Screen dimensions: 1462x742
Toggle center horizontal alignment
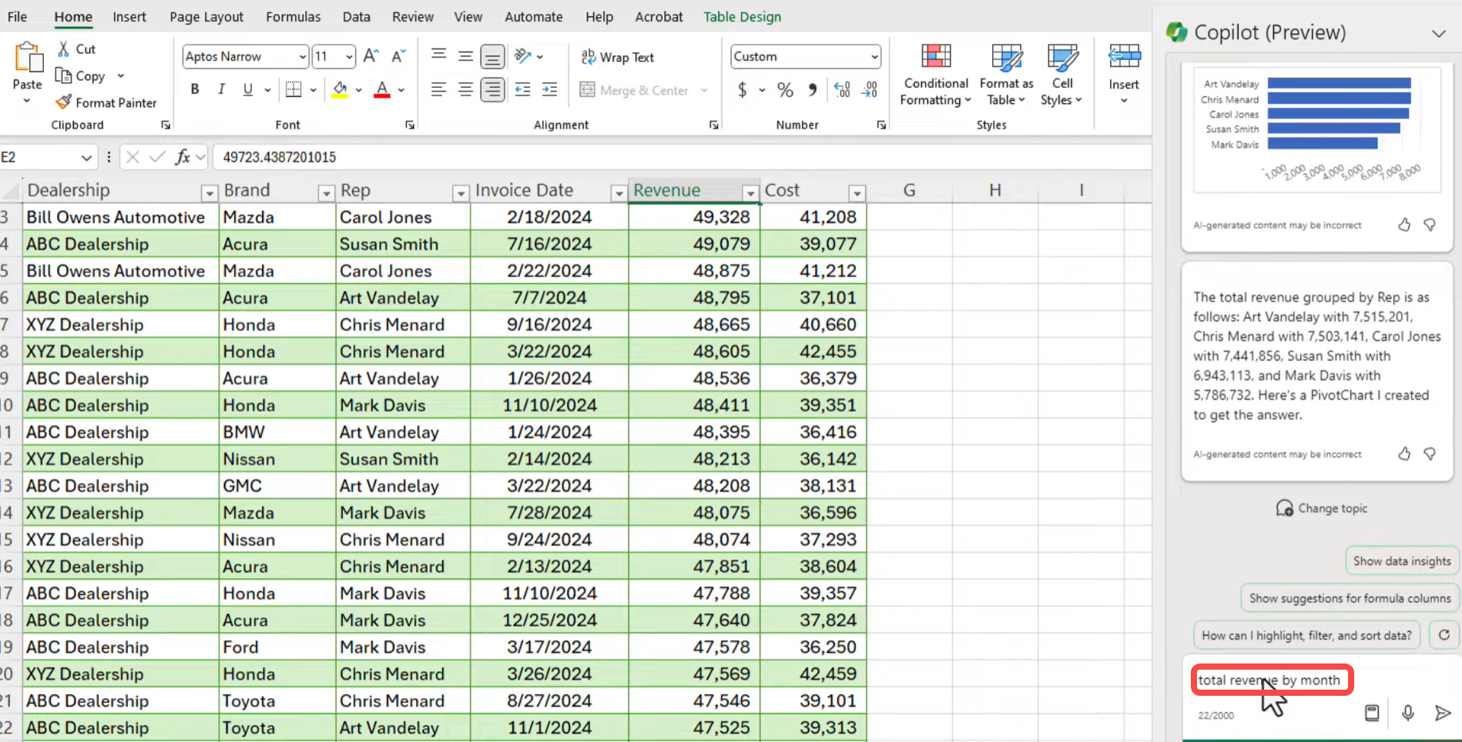tap(465, 89)
